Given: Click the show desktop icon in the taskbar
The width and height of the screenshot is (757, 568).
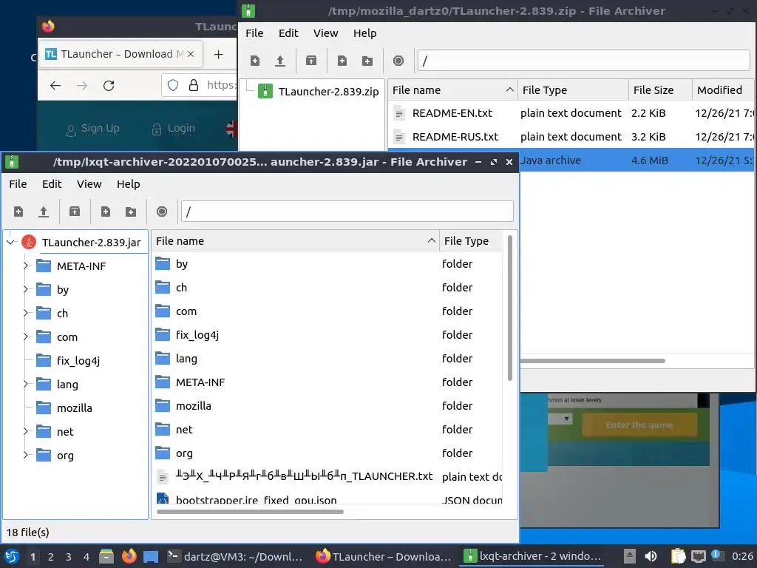Looking at the screenshot, I should click(151, 556).
